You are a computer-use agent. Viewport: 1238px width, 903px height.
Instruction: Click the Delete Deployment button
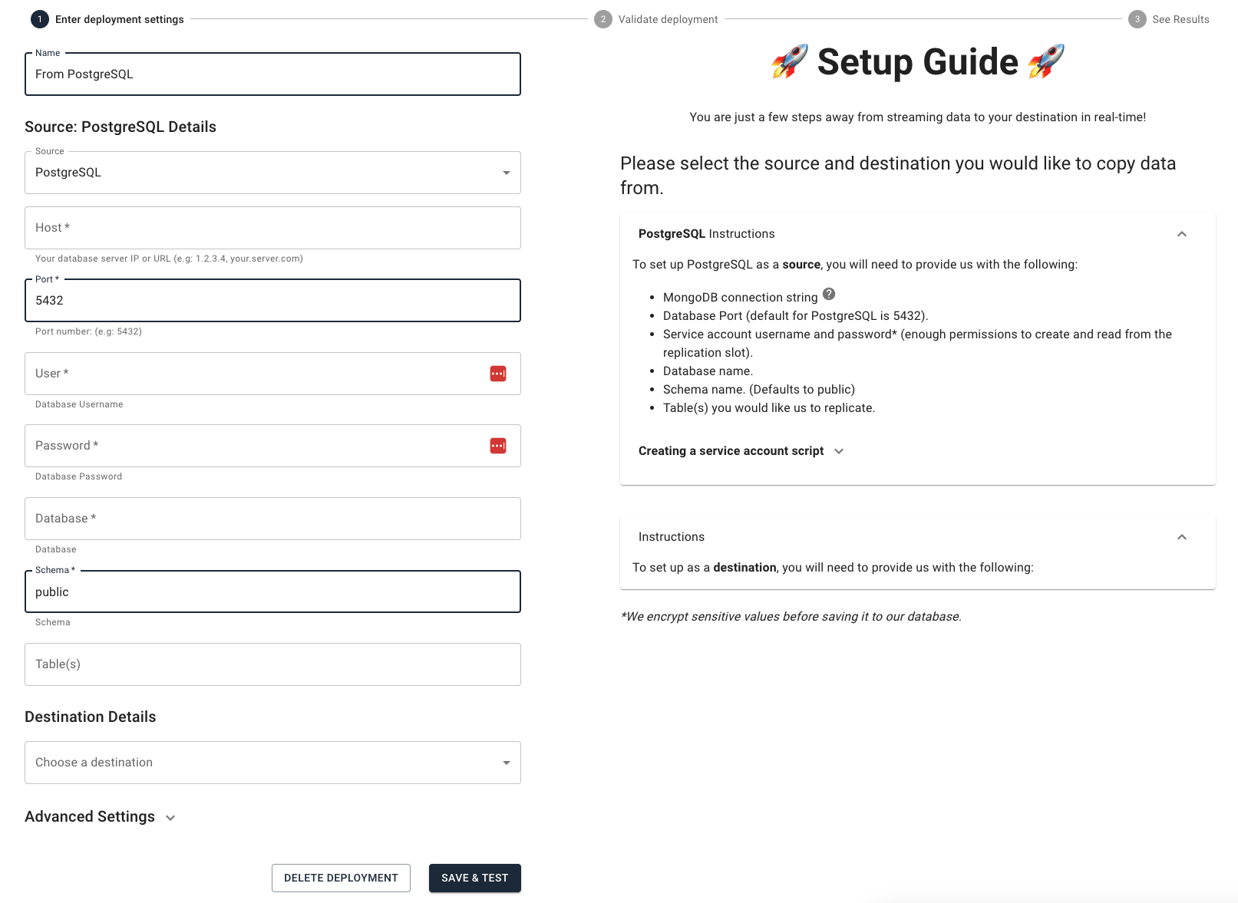(341, 878)
